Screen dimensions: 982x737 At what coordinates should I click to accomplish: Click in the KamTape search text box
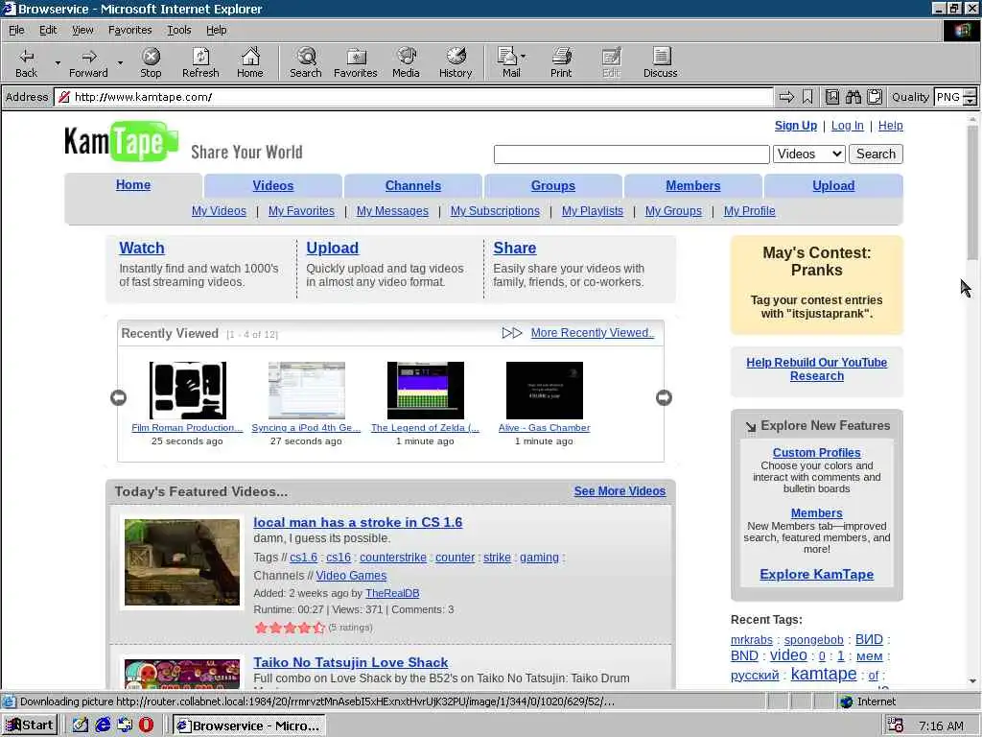(631, 155)
